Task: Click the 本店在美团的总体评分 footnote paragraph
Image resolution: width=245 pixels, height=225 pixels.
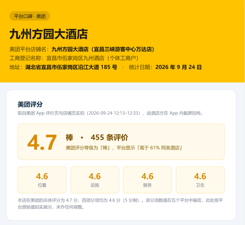Action: (x=120, y=203)
